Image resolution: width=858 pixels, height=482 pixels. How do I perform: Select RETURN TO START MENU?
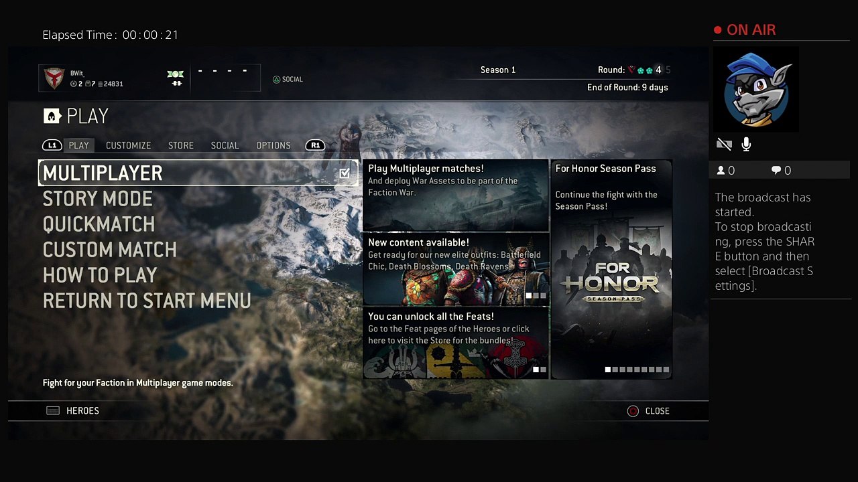coord(147,301)
